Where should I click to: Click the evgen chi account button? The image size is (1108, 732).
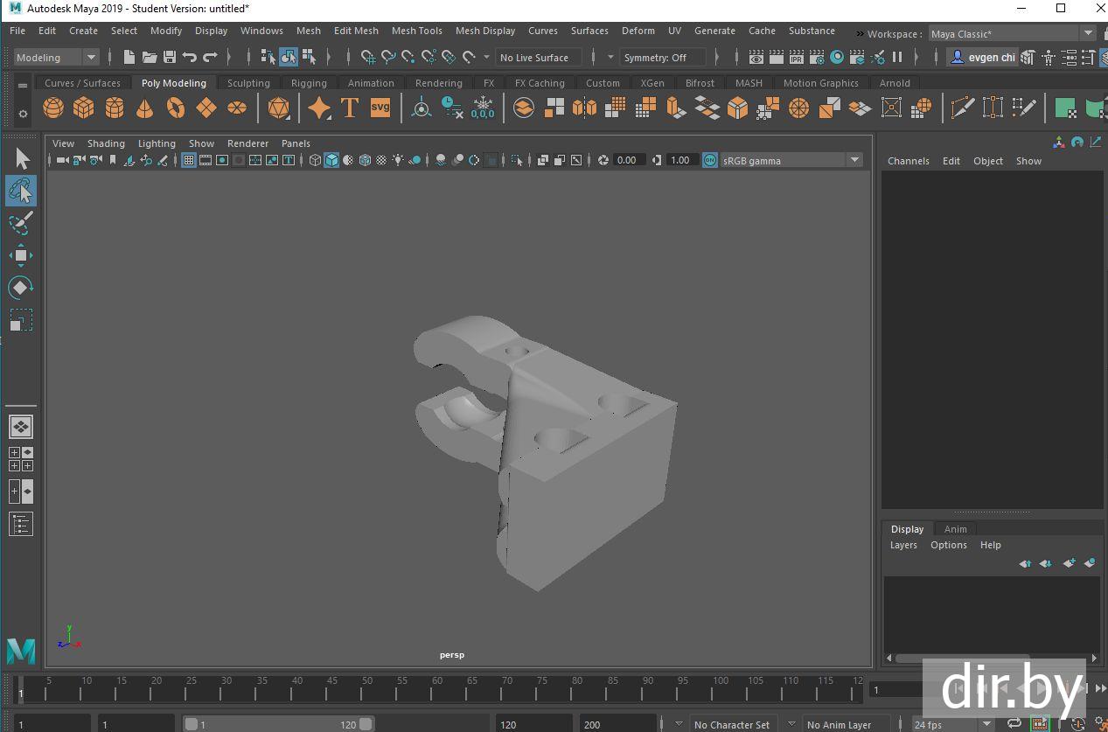point(983,58)
